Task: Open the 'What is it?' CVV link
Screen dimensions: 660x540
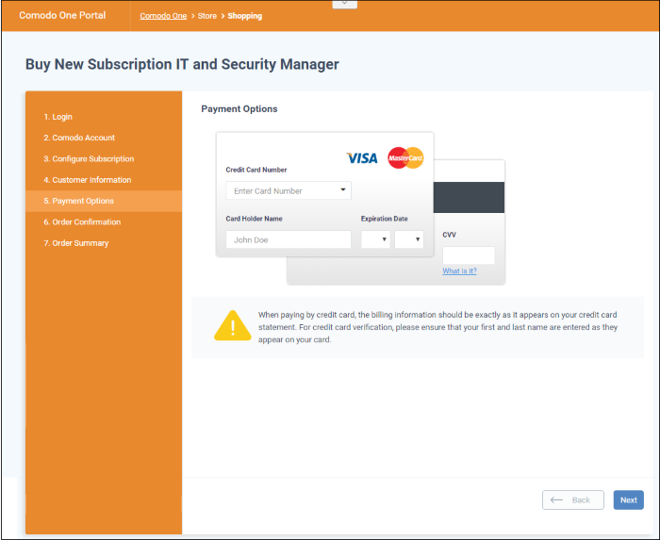Action: pos(459,271)
